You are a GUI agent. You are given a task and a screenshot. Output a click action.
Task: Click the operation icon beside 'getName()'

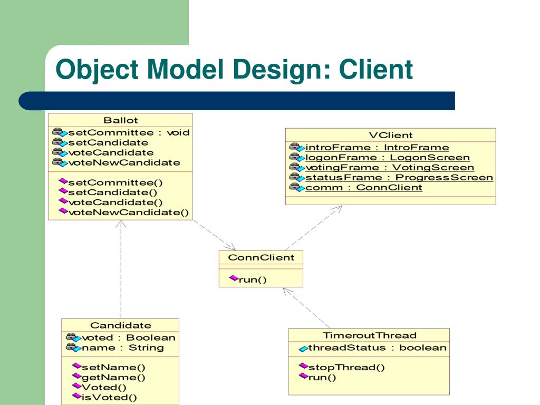(x=77, y=376)
